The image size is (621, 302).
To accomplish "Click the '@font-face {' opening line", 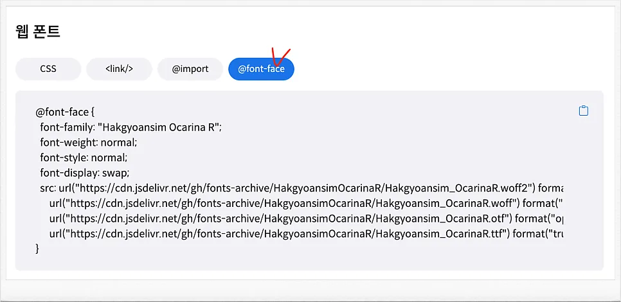I will (x=65, y=112).
